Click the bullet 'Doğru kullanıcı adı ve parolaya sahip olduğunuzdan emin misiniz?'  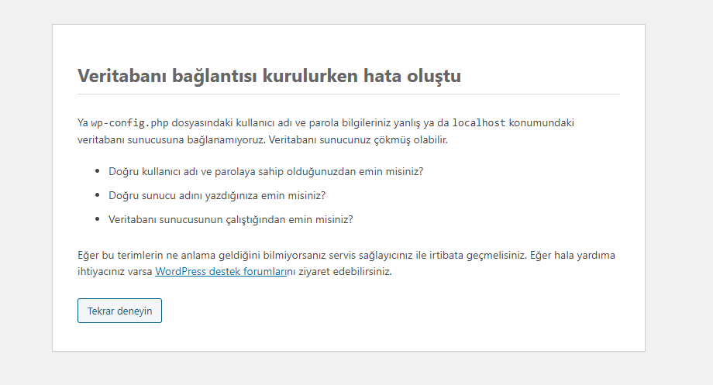266,172
